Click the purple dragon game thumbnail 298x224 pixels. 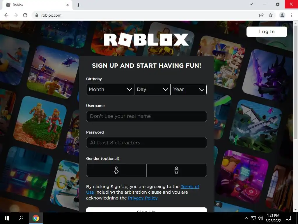pyautogui.click(x=268, y=75)
